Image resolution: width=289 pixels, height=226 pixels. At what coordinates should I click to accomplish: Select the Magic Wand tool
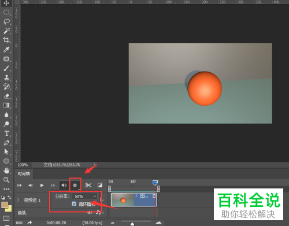[6, 31]
